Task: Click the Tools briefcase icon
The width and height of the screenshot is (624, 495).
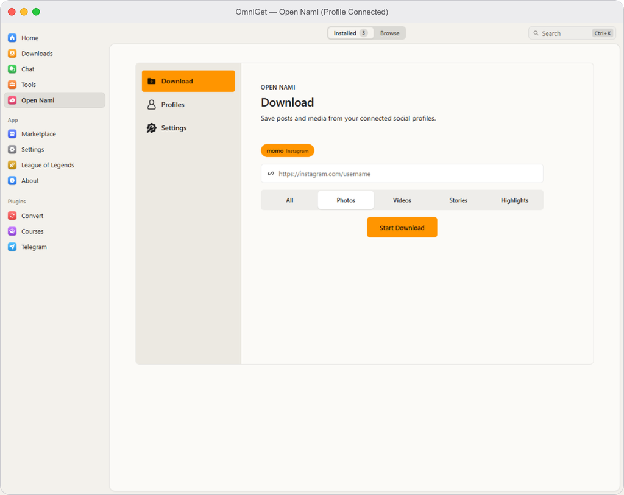Action: [12, 85]
